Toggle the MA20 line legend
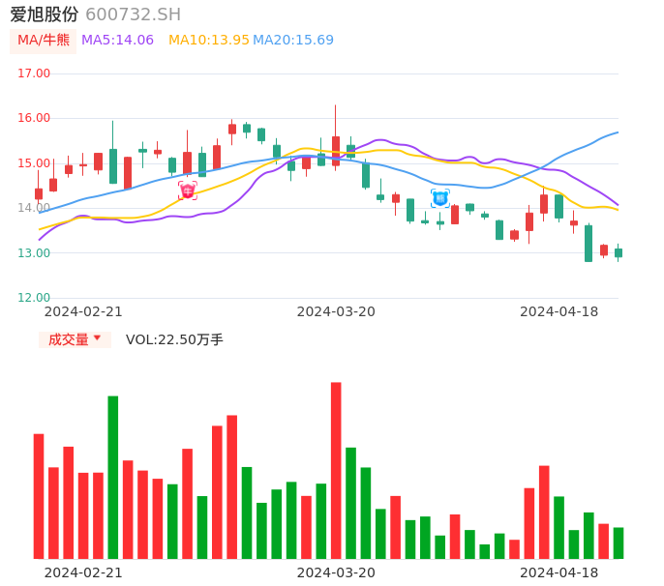 click(x=293, y=40)
